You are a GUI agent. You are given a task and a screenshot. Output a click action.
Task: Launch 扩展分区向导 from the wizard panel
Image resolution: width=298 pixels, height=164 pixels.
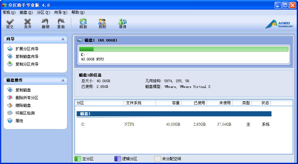click(27, 49)
